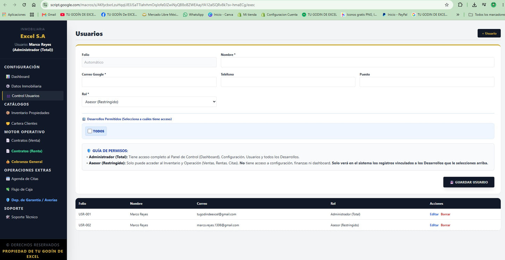
Task: Click the USR-001 folio cell
Action: 85,214
